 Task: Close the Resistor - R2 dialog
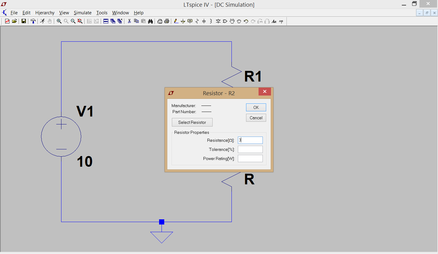(x=265, y=92)
